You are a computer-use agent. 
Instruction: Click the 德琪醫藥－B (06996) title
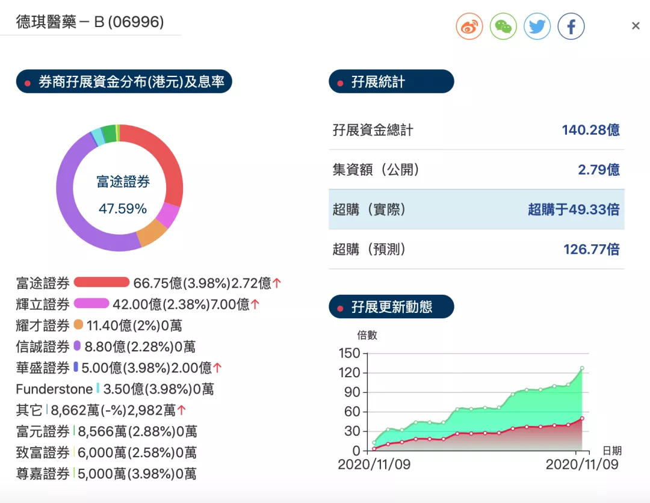pos(90,22)
